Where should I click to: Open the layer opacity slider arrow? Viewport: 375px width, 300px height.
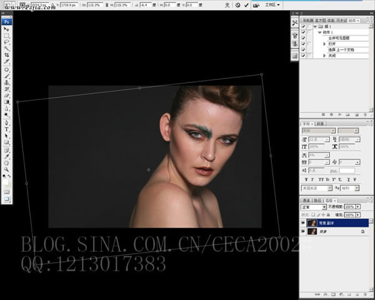(358, 207)
